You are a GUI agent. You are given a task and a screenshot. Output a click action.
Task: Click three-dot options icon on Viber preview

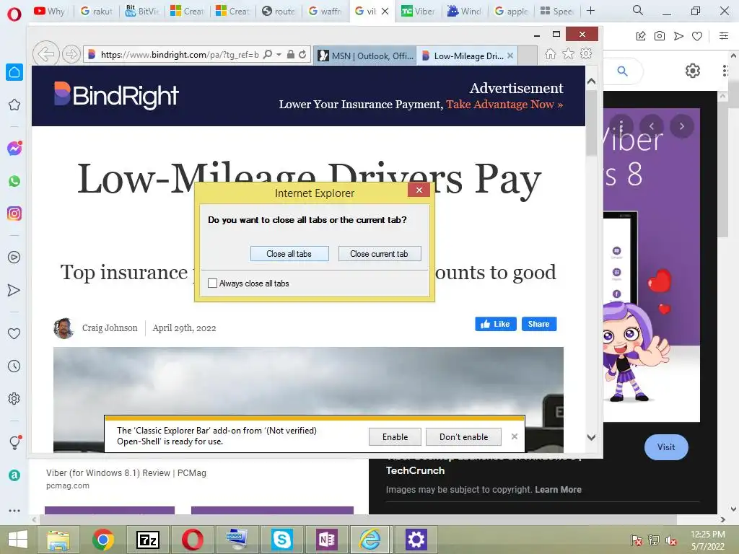tap(621, 126)
